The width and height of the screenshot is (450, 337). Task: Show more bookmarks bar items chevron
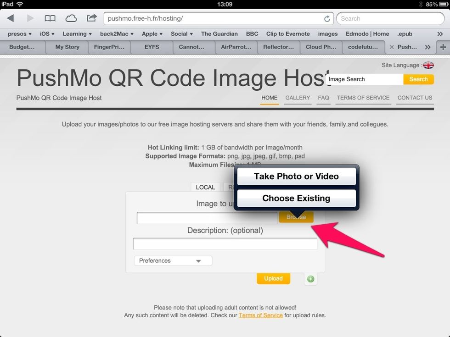tap(440, 34)
